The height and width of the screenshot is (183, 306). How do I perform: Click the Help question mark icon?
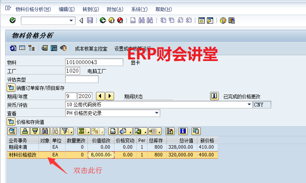click(223, 20)
